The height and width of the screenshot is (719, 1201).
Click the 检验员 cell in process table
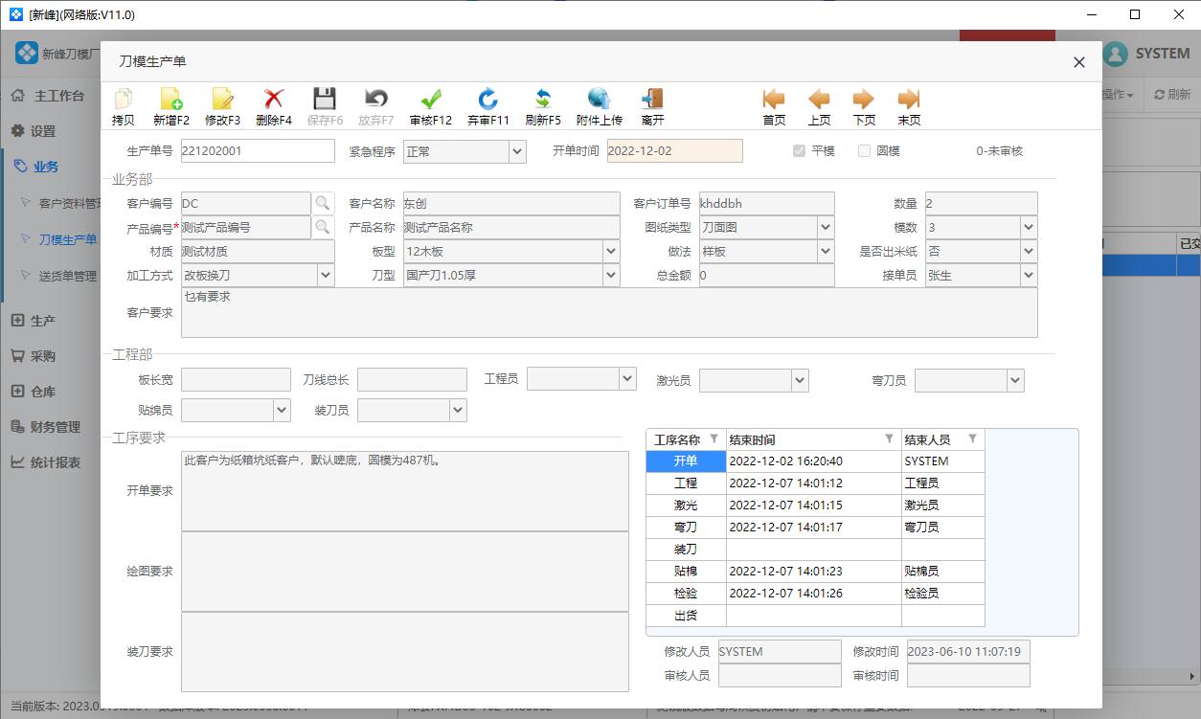(x=942, y=594)
